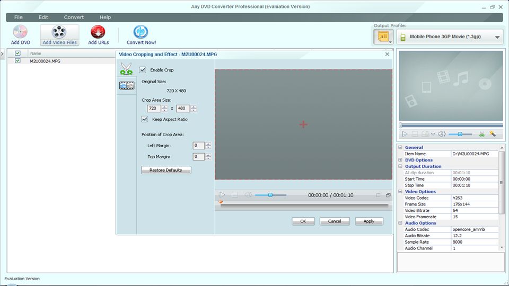509x286 pixels.
Task: Click the volume slider in crop dialog
Action: click(x=270, y=195)
